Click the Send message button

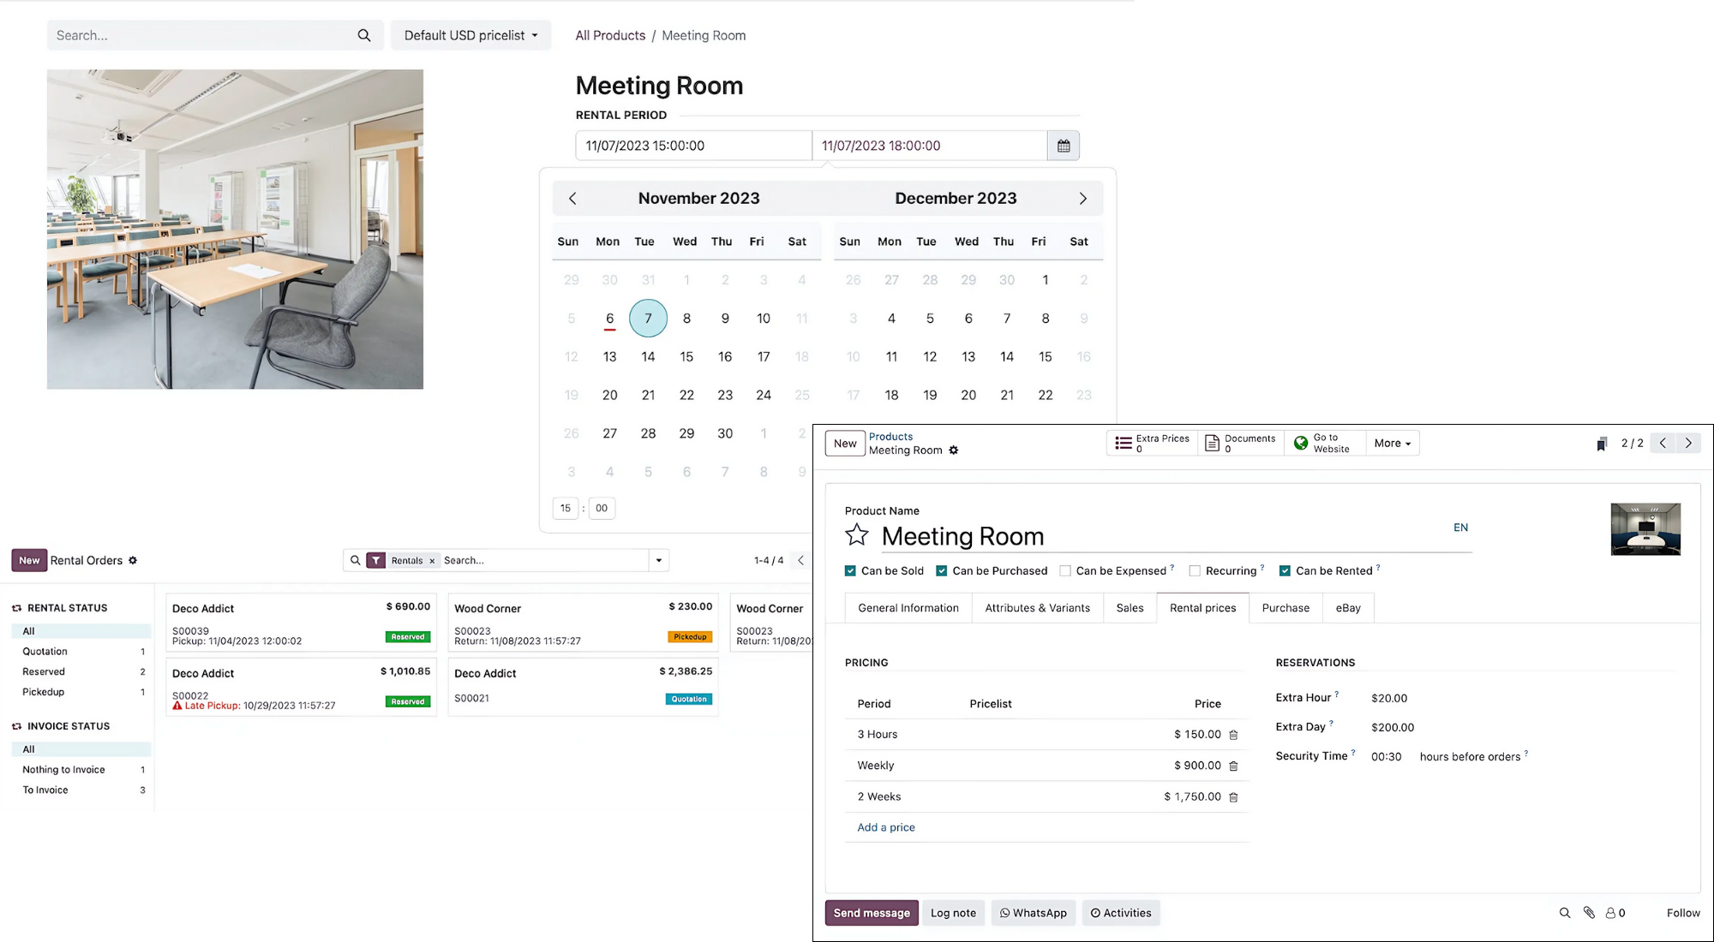[x=871, y=913]
